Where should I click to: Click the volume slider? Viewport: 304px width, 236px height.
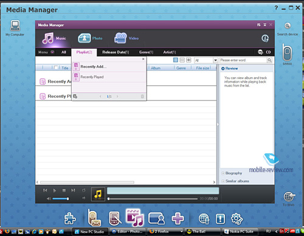61,199
